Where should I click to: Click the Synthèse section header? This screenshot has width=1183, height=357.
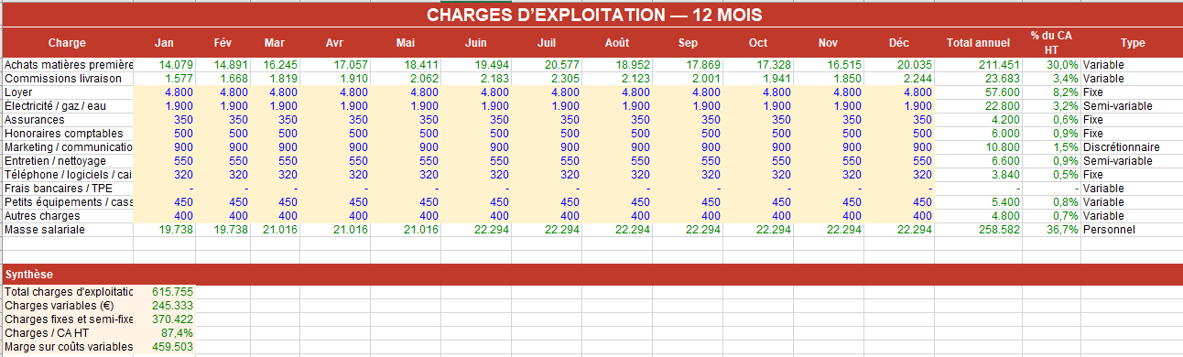coord(28,274)
